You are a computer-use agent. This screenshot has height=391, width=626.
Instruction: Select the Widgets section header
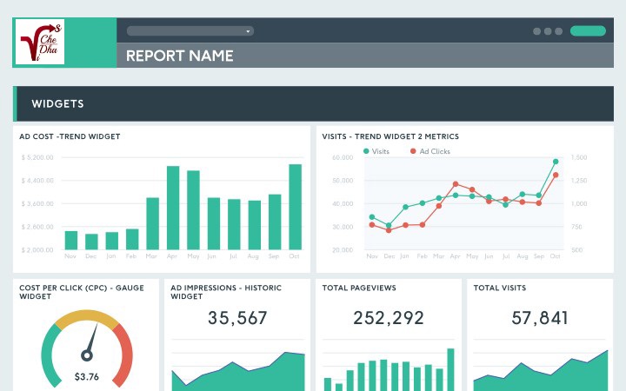tap(57, 103)
